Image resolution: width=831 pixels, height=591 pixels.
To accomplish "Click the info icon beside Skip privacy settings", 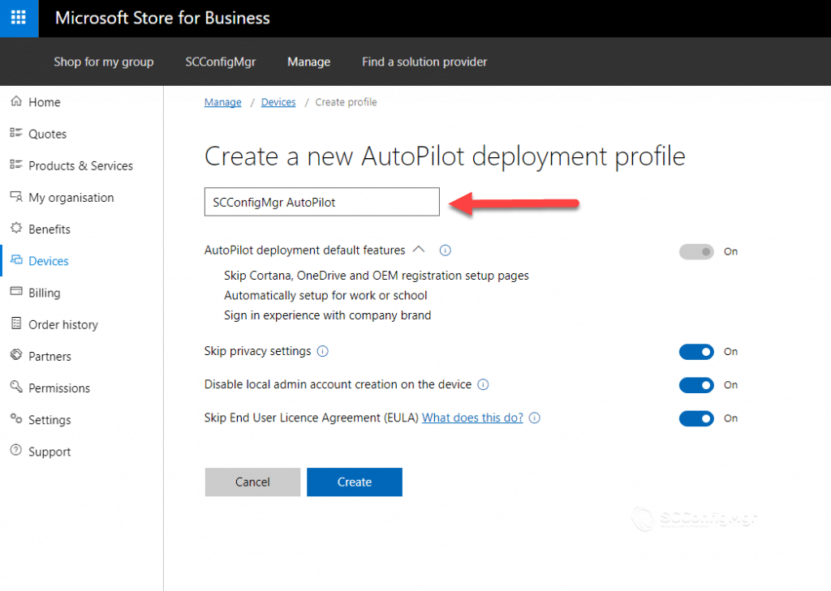I will click(323, 352).
